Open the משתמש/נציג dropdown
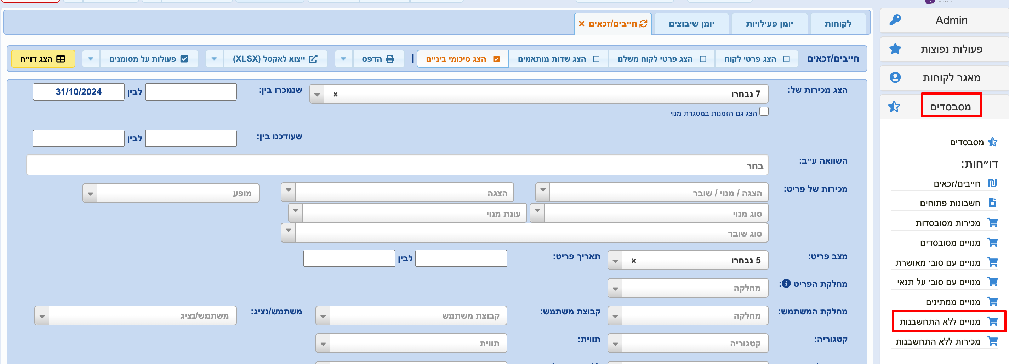This screenshot has width=1009, height=364. [x=42, y=316]
